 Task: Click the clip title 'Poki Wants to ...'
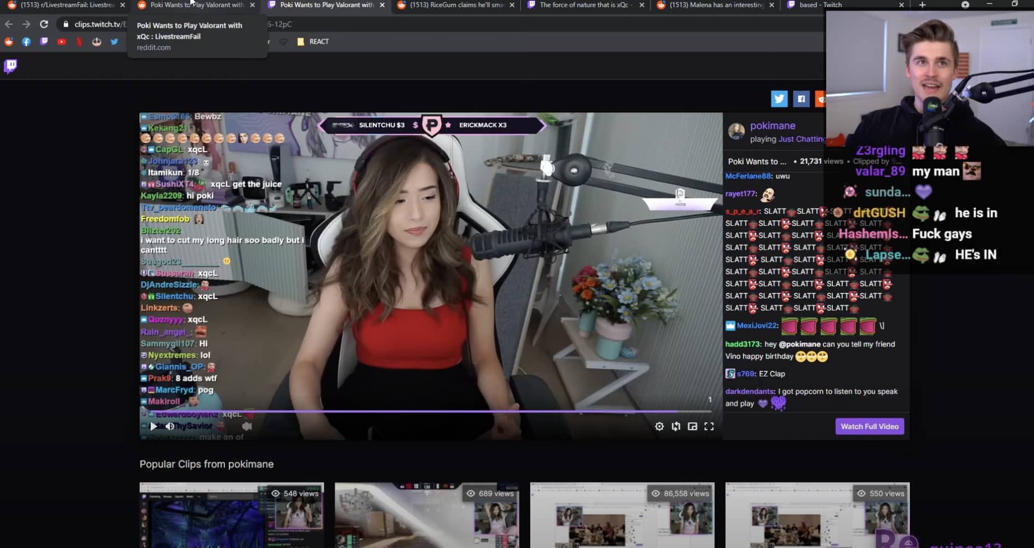pos(757,162)
